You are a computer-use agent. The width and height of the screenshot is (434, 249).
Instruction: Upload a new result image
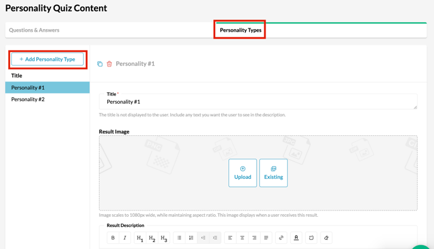[x=243, y=173]
